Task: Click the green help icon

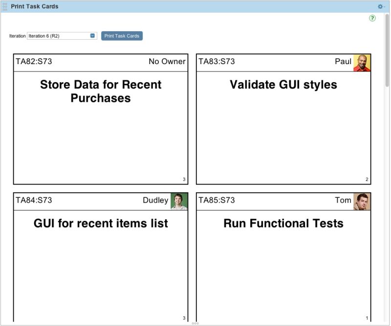Action: [372, 18]
